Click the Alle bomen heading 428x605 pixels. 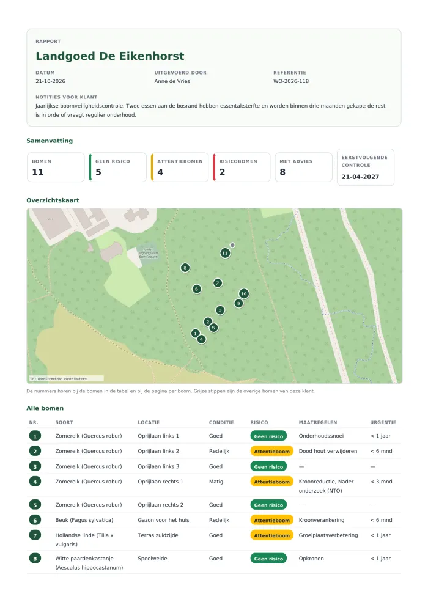45,408
